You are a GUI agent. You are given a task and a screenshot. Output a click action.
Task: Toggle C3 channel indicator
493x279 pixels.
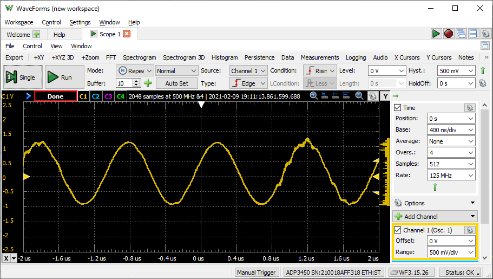[108, 96]
